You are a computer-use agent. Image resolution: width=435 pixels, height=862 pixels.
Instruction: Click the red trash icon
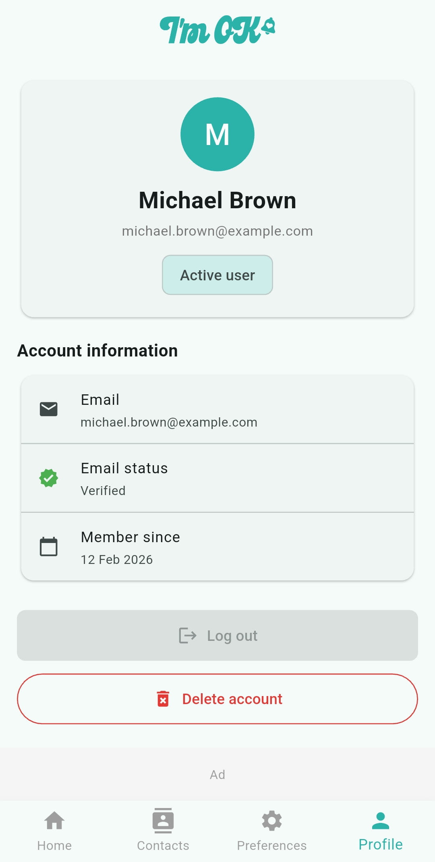point(163,699)
